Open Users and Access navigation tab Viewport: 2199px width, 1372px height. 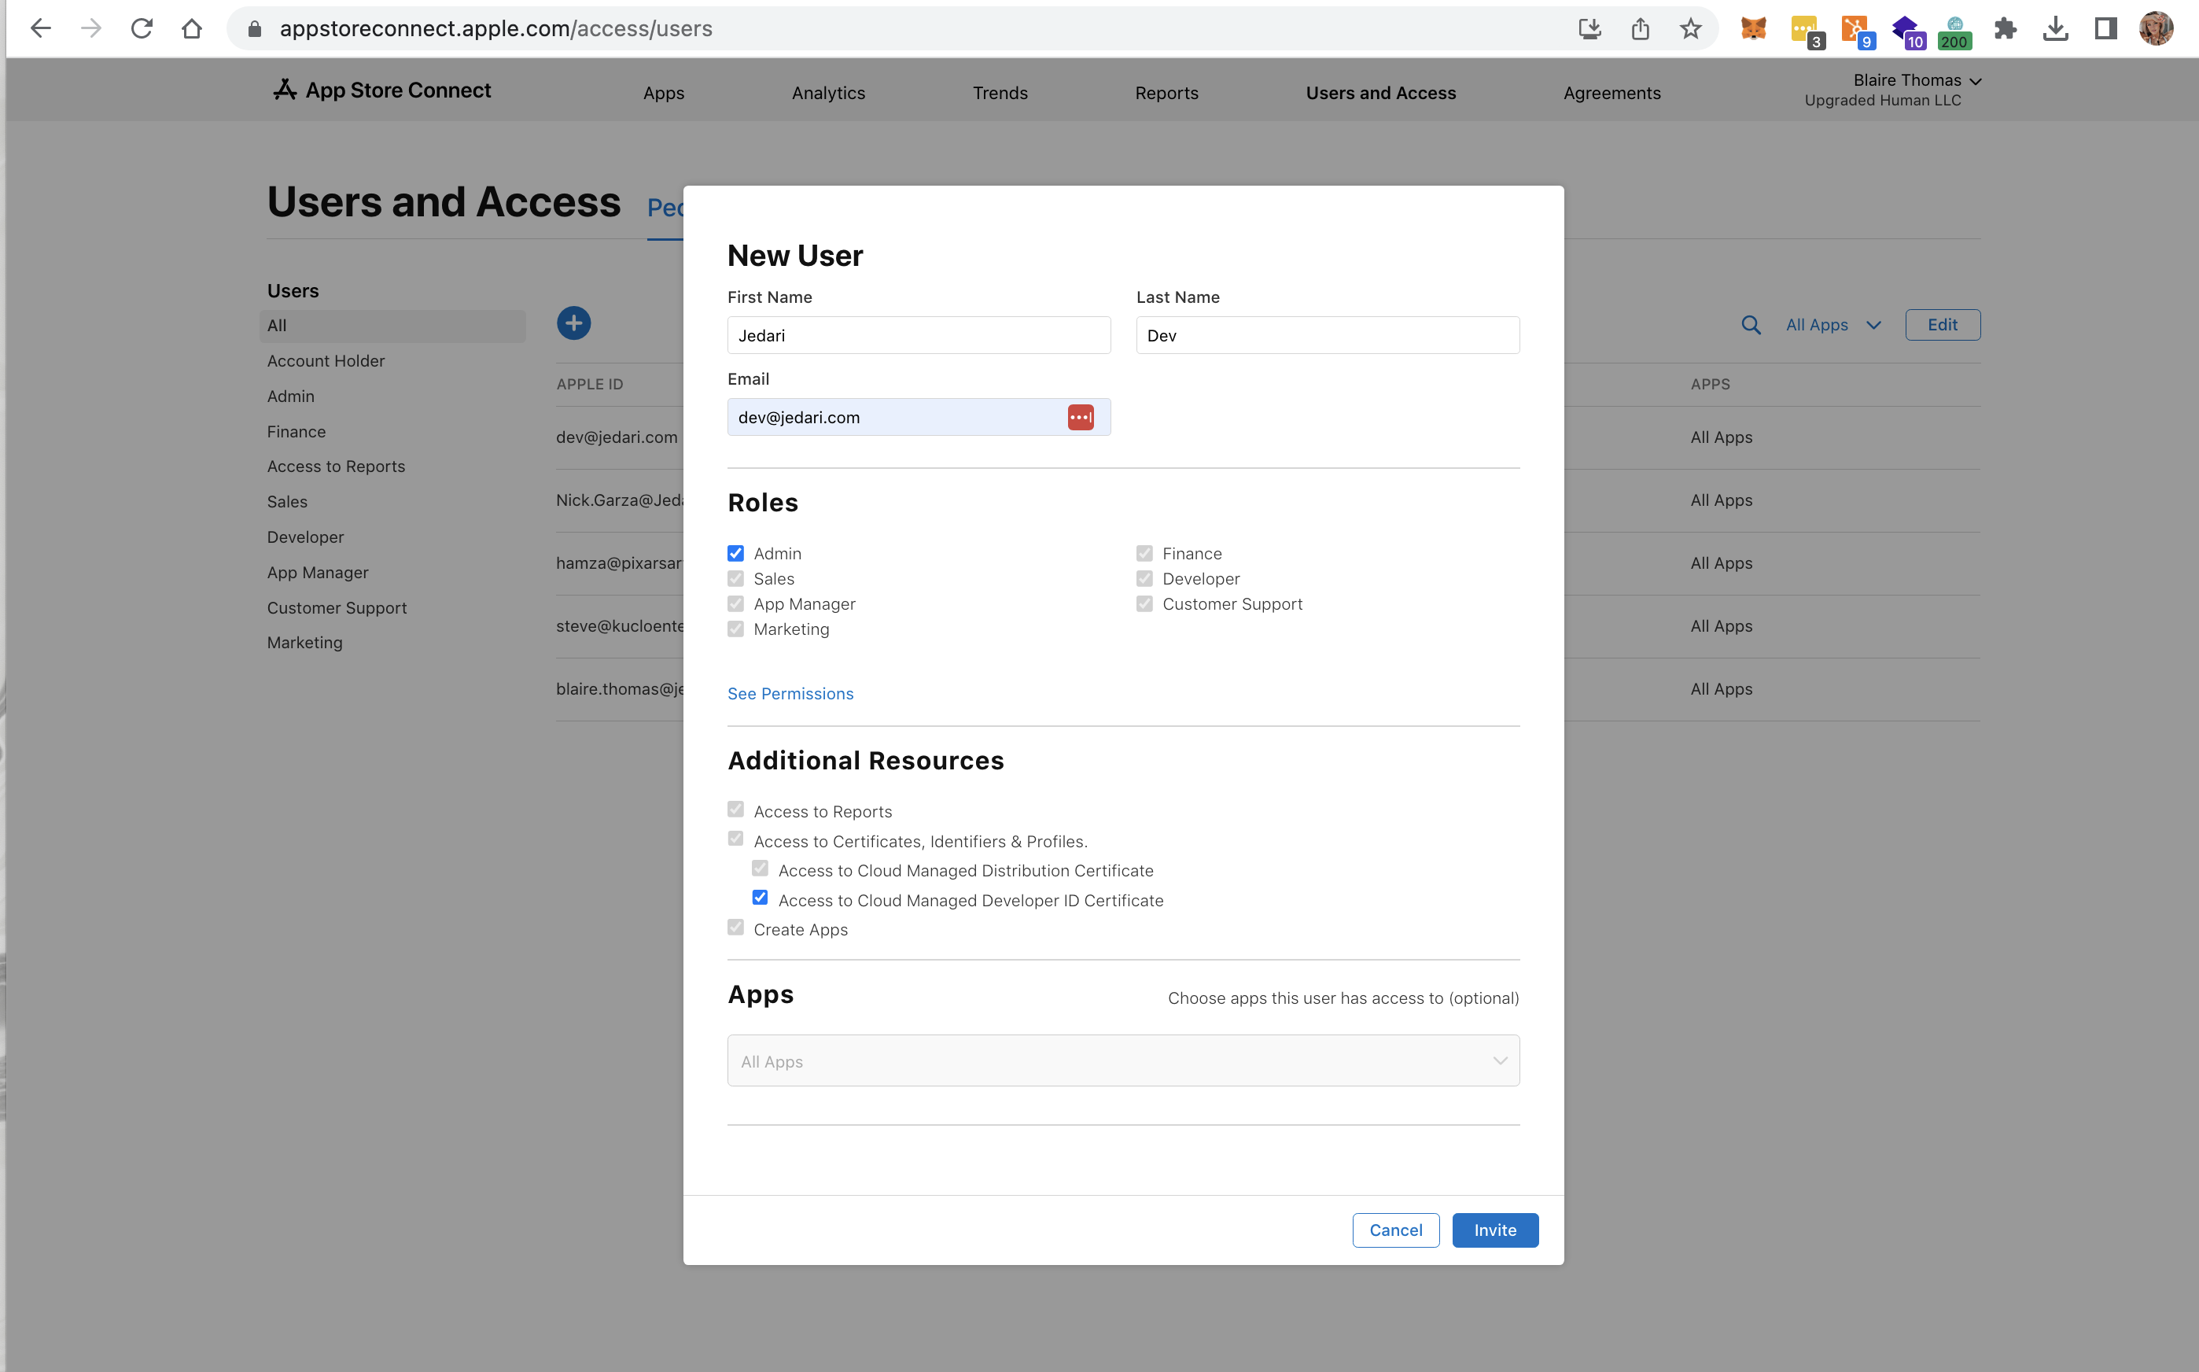coord(1381,93)
